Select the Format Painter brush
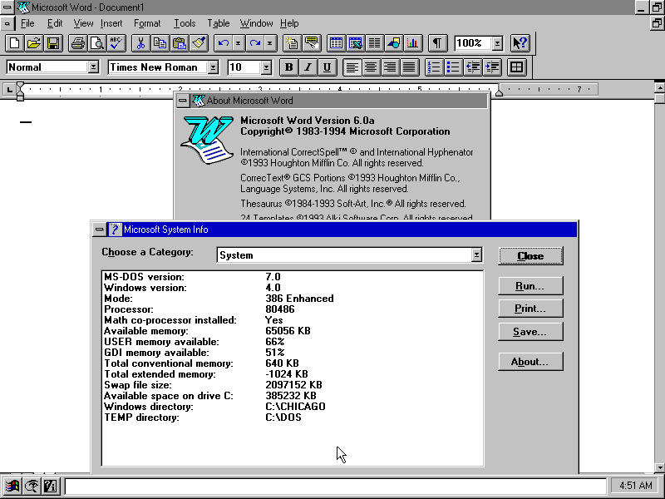 [x=199, y=43]
